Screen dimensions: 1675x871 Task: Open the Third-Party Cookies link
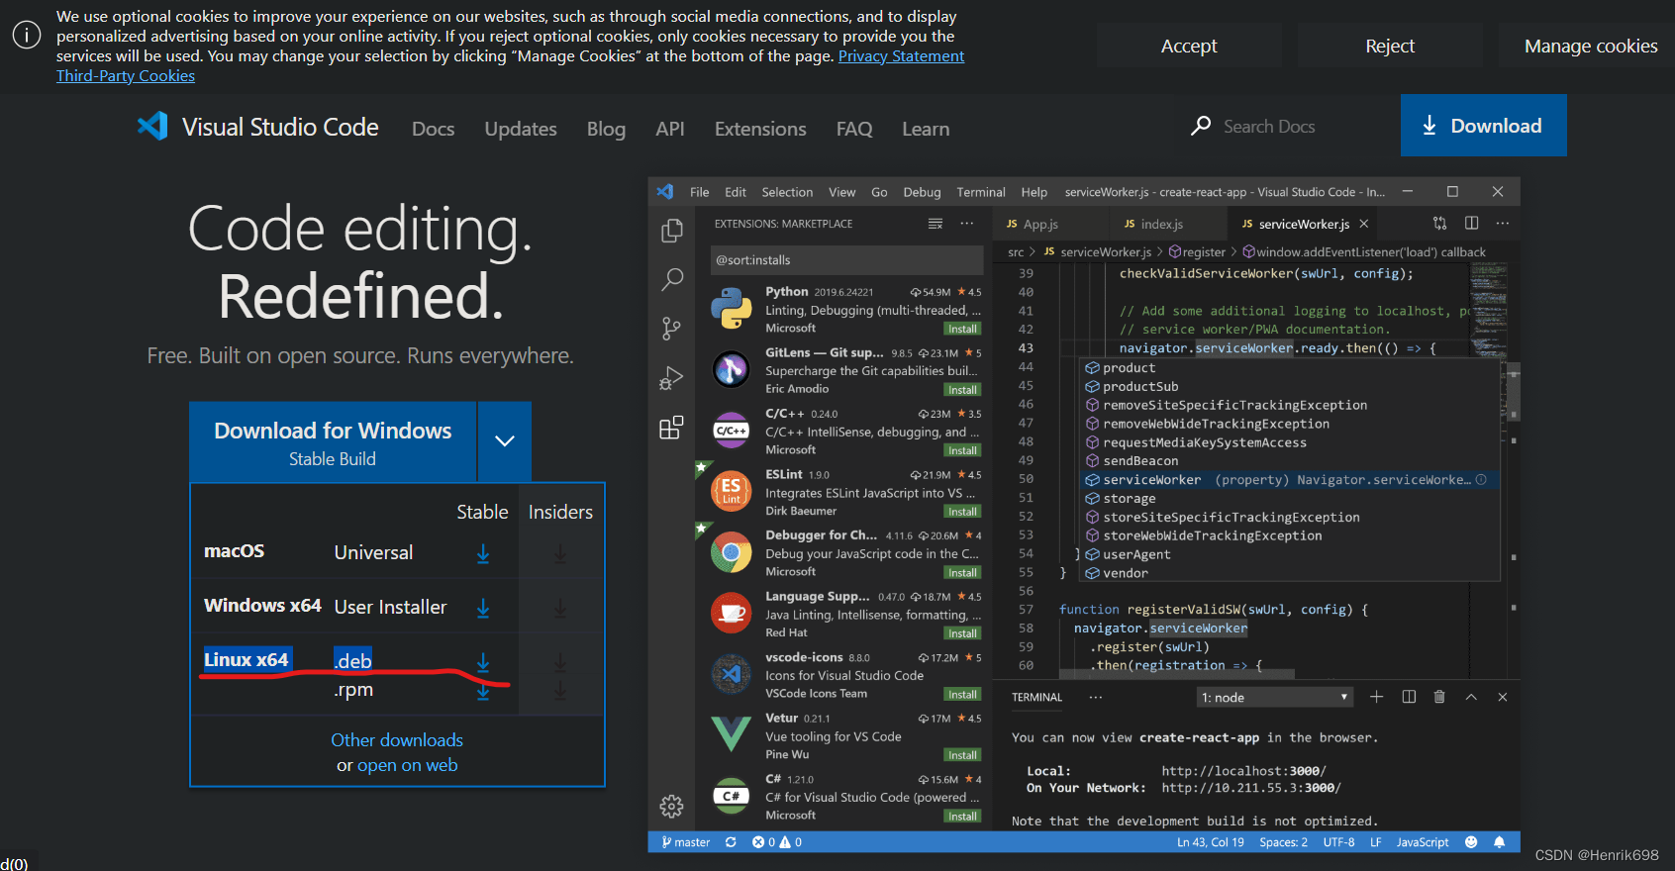pos(126,76)
